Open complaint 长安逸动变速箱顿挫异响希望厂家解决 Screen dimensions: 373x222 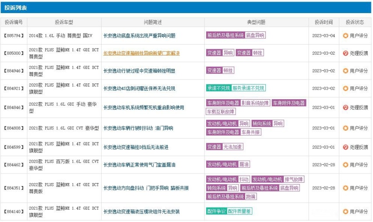pos(141,53)
